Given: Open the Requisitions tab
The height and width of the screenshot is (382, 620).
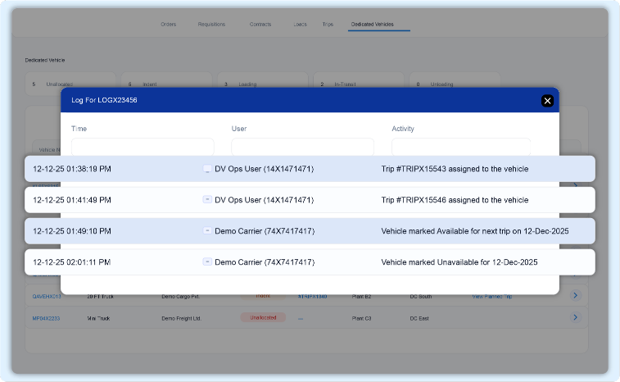Looking at the screenshot, I should [211, 25].
